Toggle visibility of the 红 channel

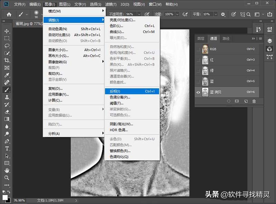click(198, 60)
